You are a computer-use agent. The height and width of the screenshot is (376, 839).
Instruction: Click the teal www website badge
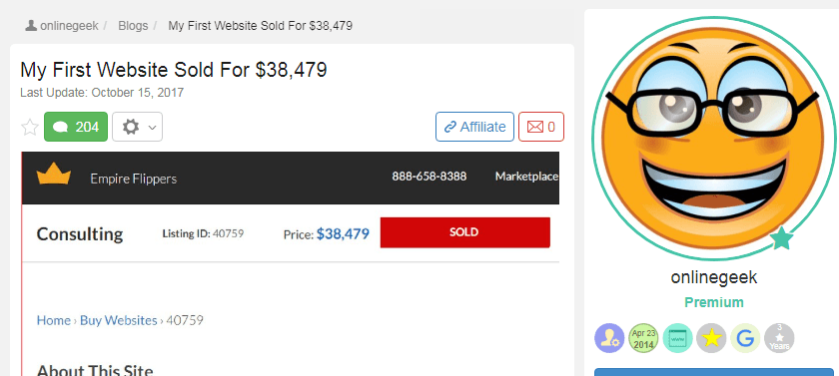coord(677,338)
